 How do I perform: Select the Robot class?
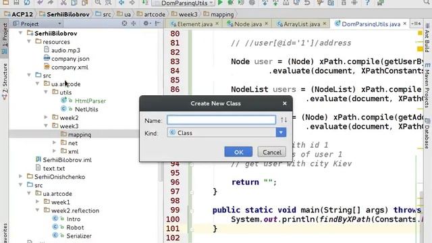(x=75, y=227)
